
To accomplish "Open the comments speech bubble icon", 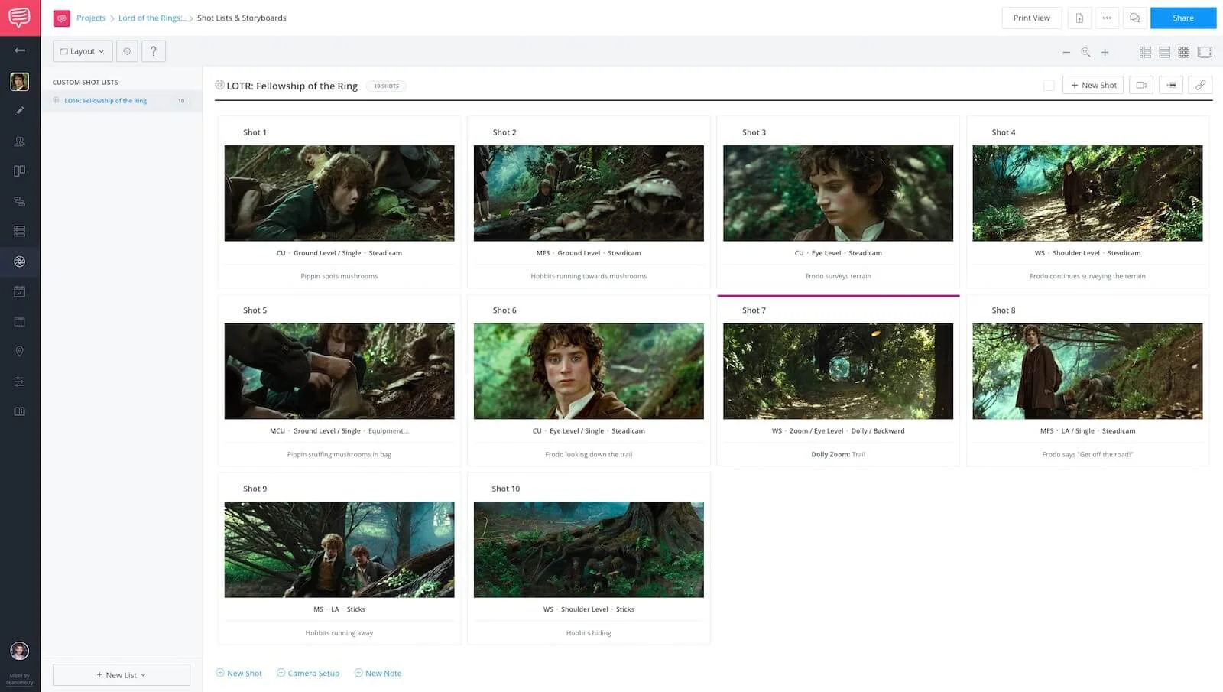I will [1135, 18].
